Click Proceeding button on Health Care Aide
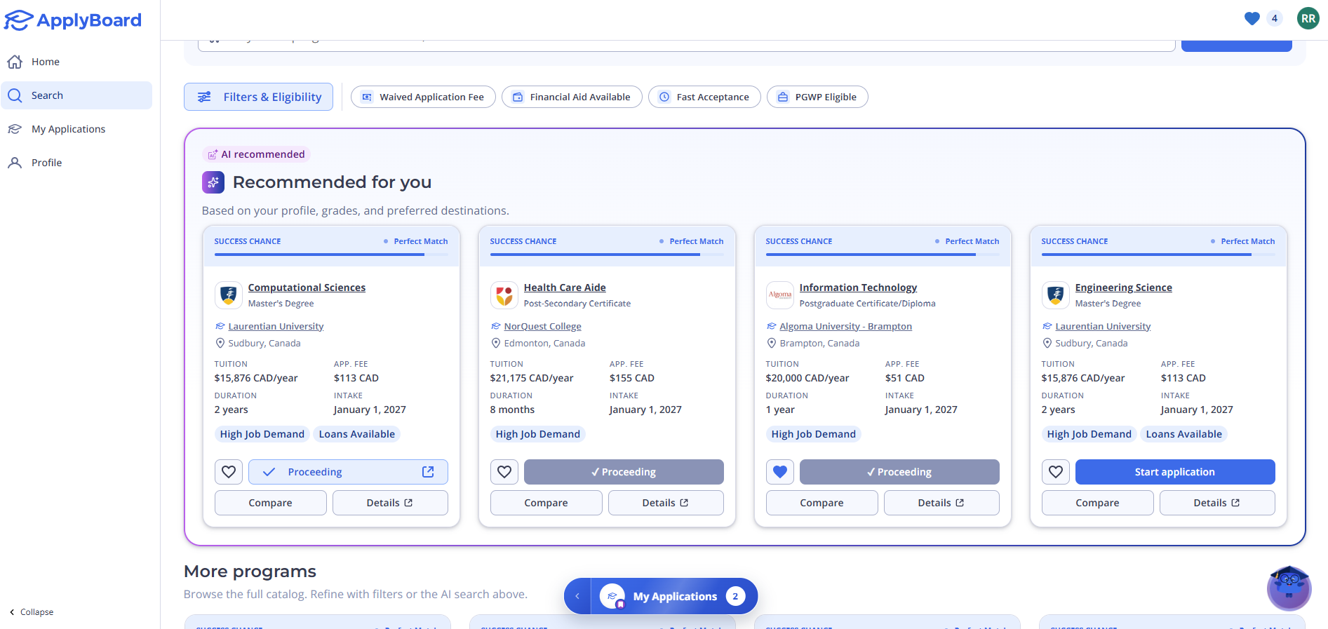The height and width of the screenshot is (629, 1328). click(x=624, y=472)
